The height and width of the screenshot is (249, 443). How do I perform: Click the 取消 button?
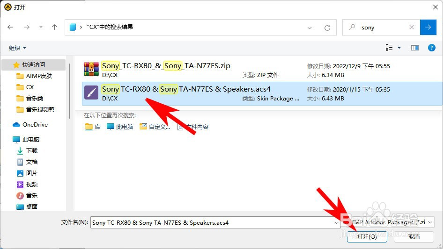[x=414, y=236]
